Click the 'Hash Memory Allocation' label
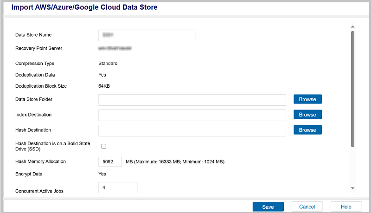The width and height of the screenshot is (371, 213). click(40, 161)
